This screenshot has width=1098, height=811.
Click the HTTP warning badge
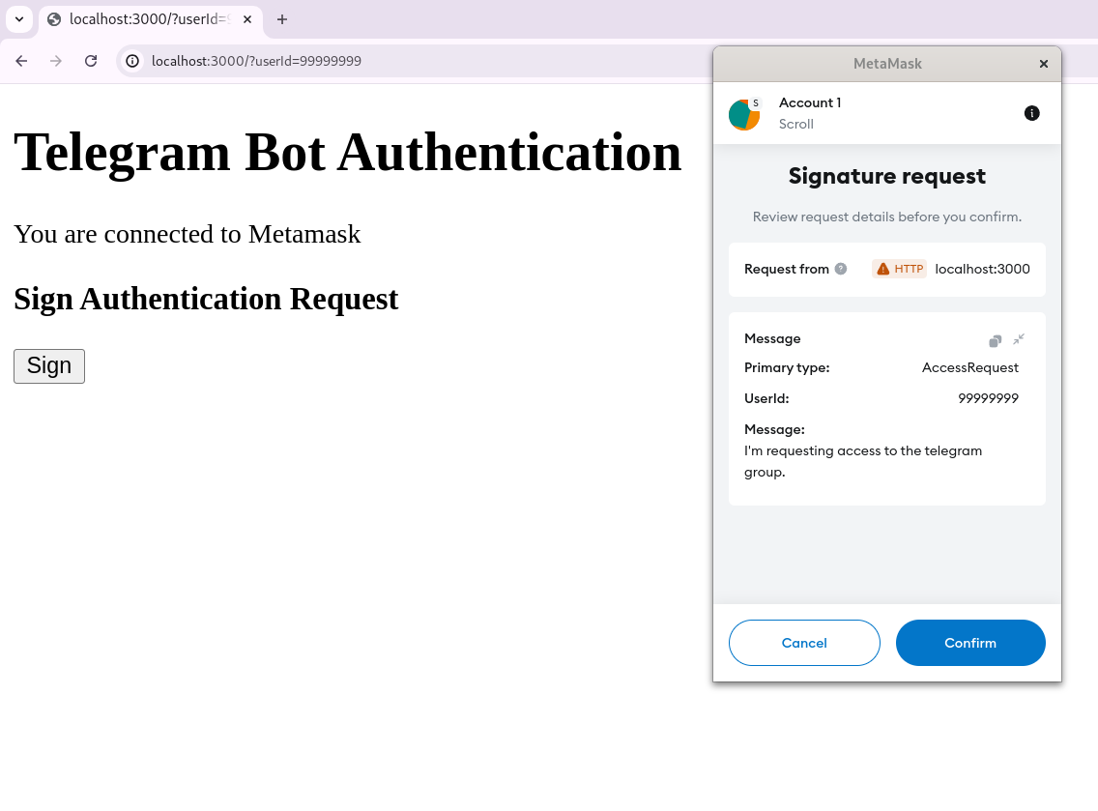tap(899, 269)
